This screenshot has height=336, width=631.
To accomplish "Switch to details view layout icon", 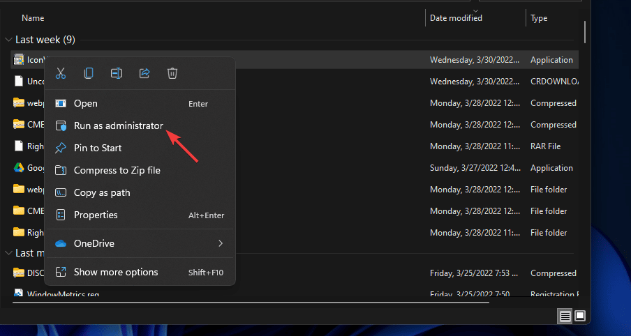I will point(565,316).
